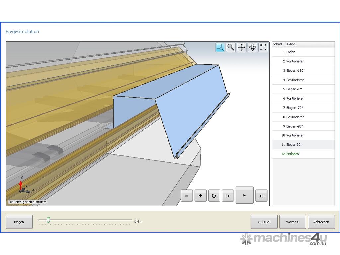Click the Aktion column header

[x=291, y=44]
